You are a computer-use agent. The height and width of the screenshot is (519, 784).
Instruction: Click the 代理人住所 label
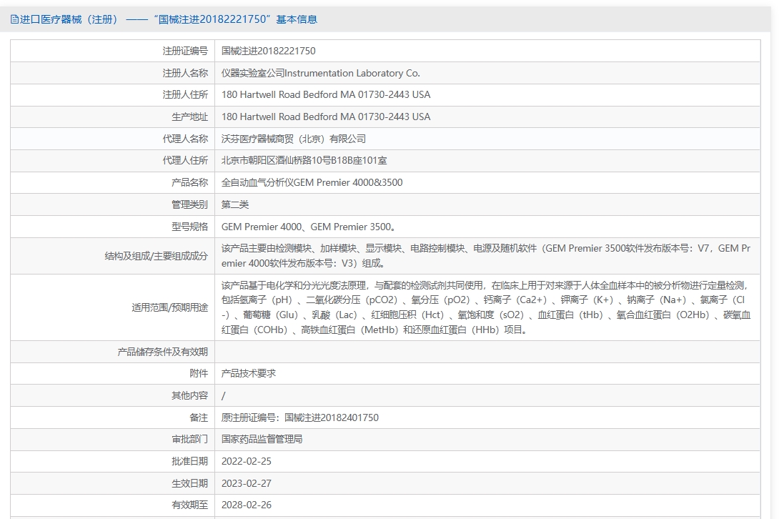pyautogui.click(x=185, y=160)
